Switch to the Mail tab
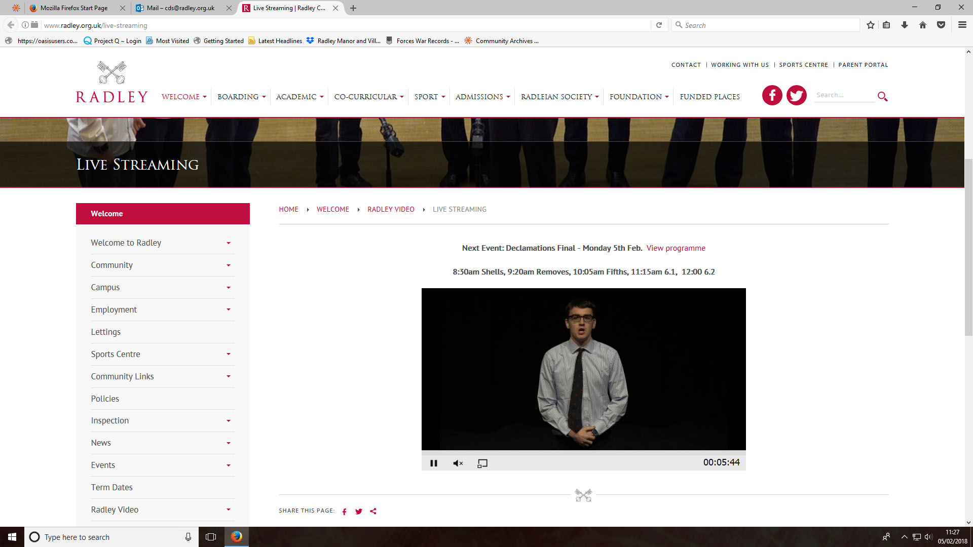Viewport: 973px width, 547px height. click(180, 8)
